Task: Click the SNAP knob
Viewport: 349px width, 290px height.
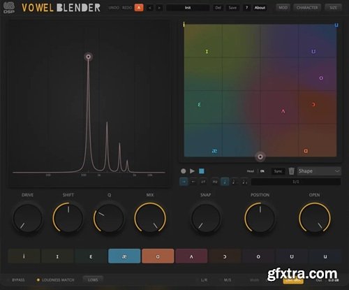Action: (206, 218)
